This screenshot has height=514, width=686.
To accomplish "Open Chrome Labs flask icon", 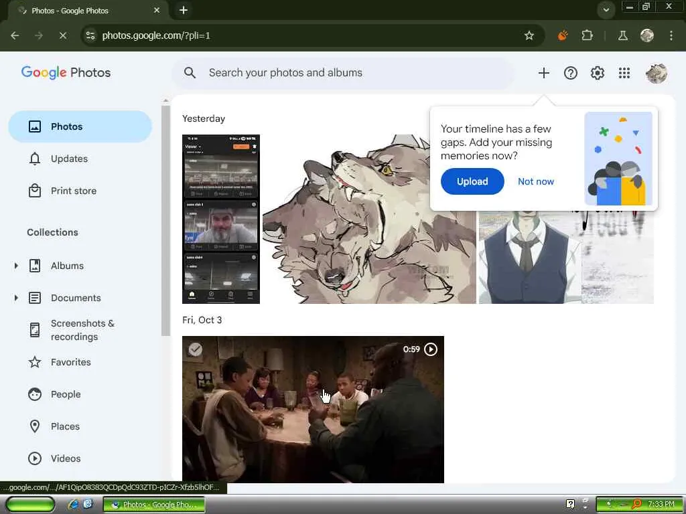I will (623, 35).
